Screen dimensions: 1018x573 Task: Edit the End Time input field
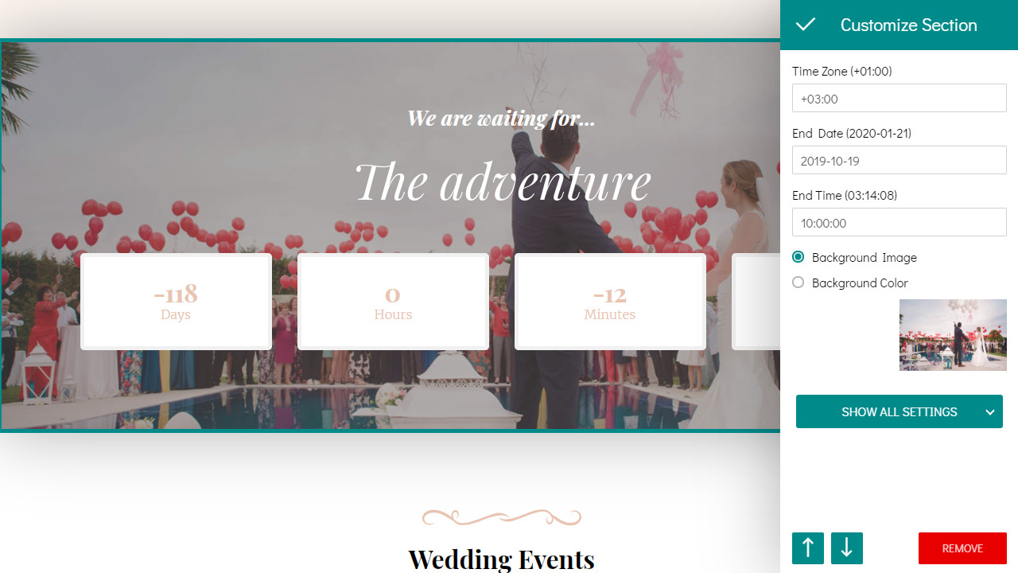pyautogui.click(x=899, y=223)
